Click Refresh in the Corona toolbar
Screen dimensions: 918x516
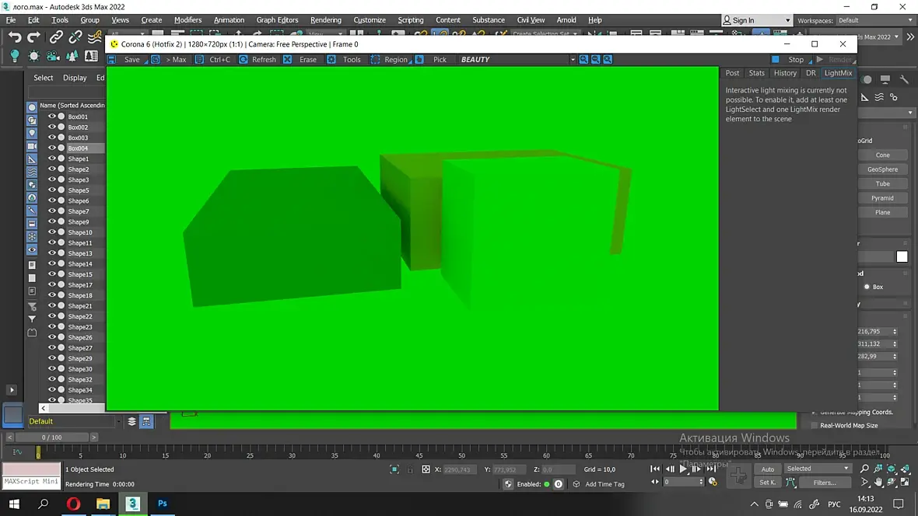[258, 60]
